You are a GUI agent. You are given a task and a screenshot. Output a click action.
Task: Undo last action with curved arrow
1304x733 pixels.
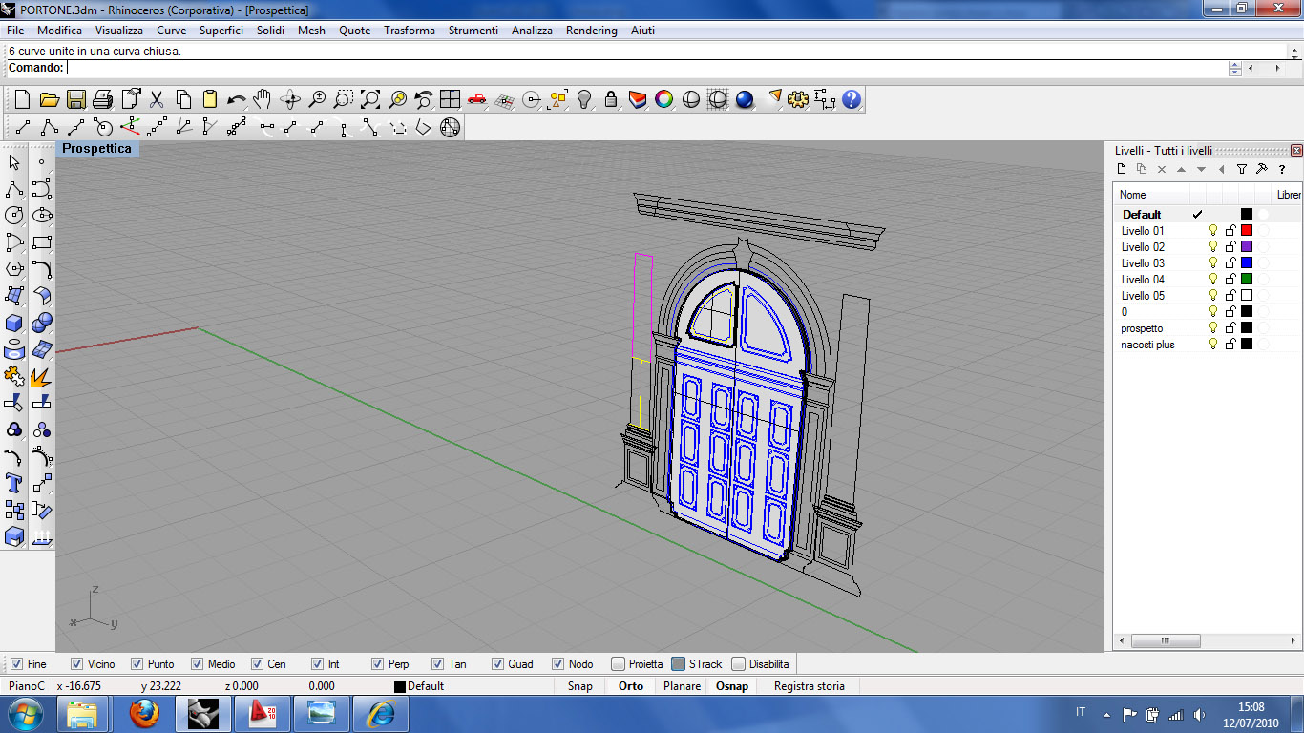coord(237,99)
